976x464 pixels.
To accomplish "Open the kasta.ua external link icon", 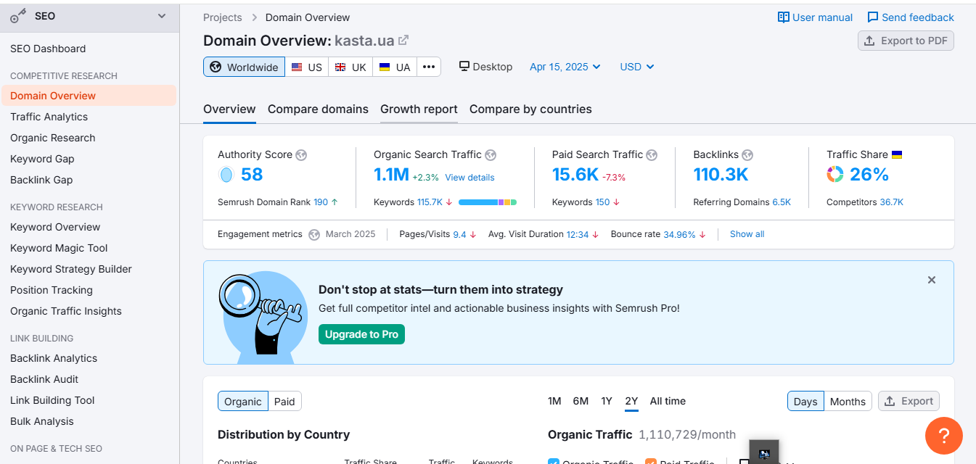I will tap(403, 41).
